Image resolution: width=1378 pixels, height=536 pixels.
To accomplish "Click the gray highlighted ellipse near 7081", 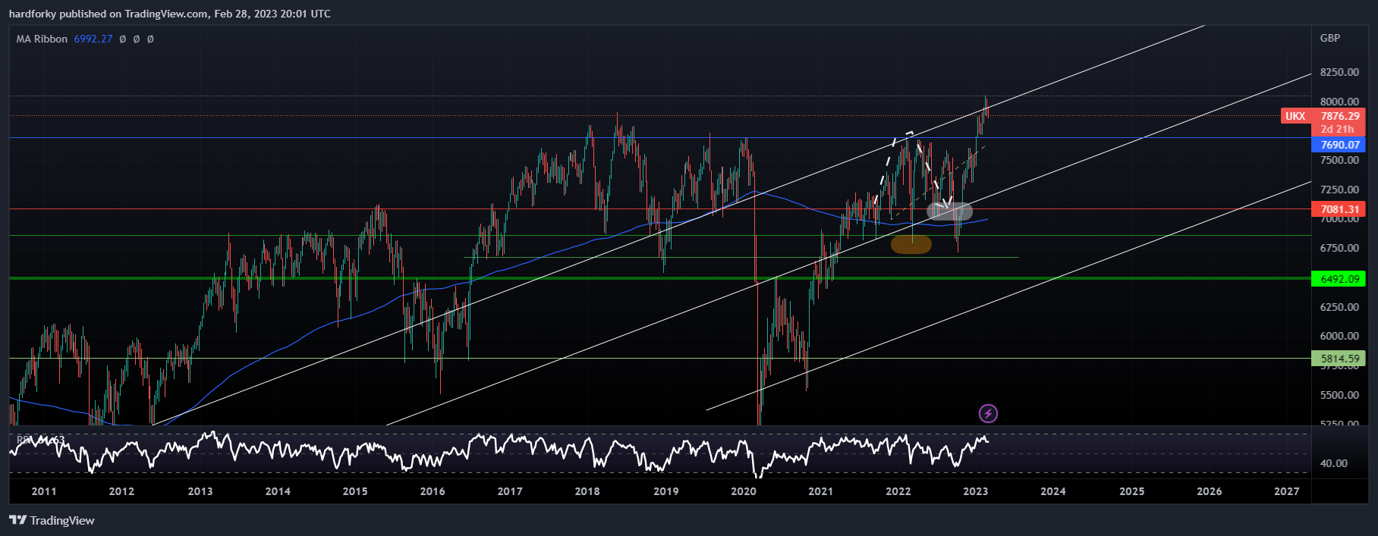I will tap(949, 212).
